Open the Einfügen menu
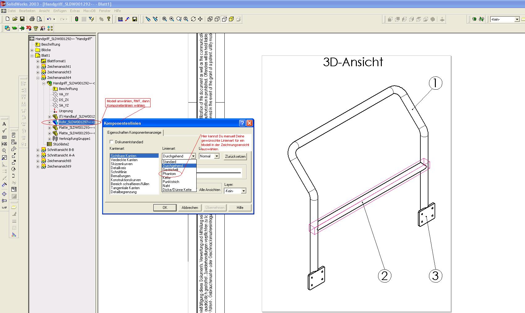525x313 pixels. click(x=60, y=11)
